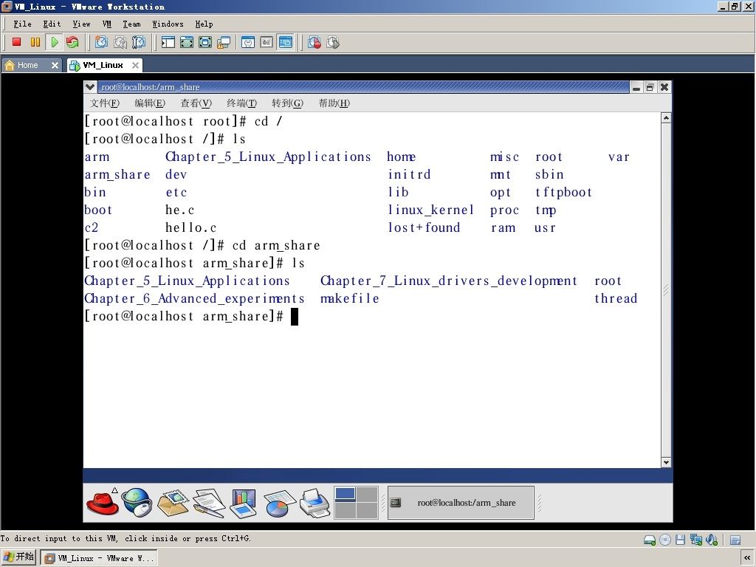Reset the virtual machine
Image resolution: width=756 pixels, height=567 pixels.
(73, 42)
